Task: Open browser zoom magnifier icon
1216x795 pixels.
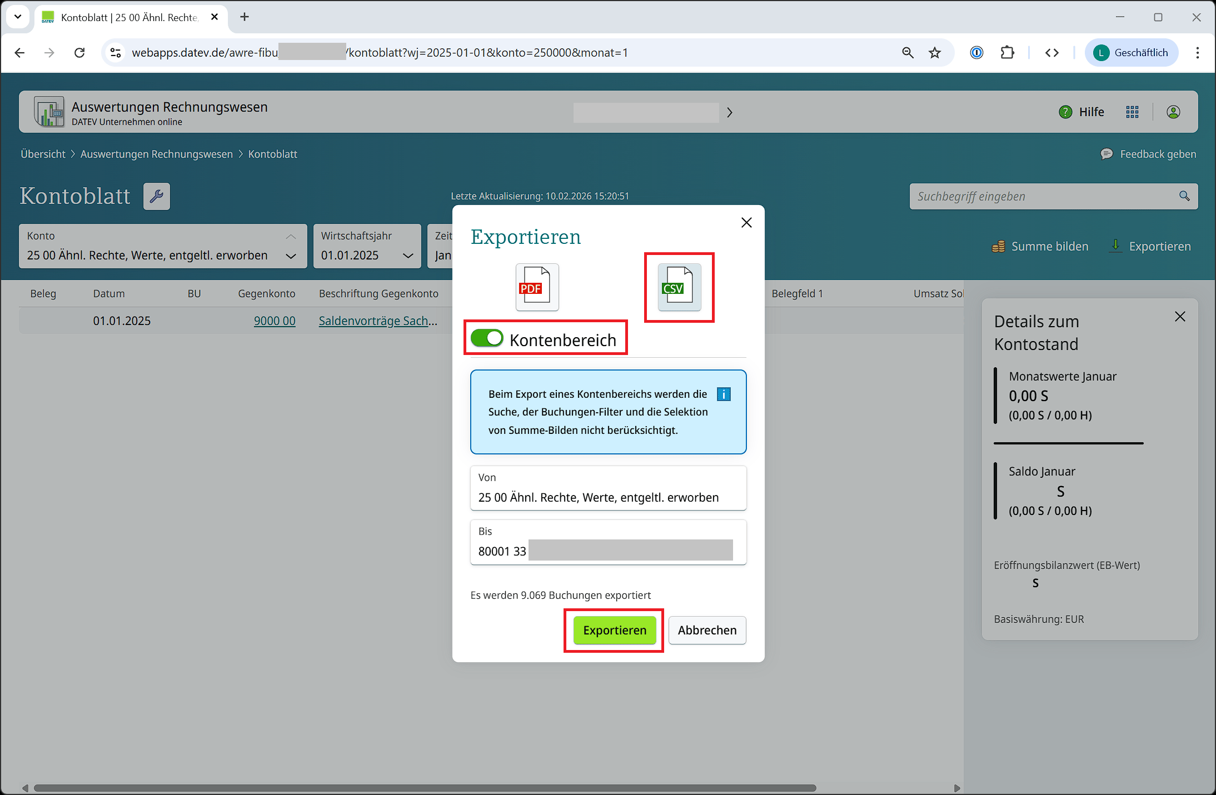Action: 908,52
